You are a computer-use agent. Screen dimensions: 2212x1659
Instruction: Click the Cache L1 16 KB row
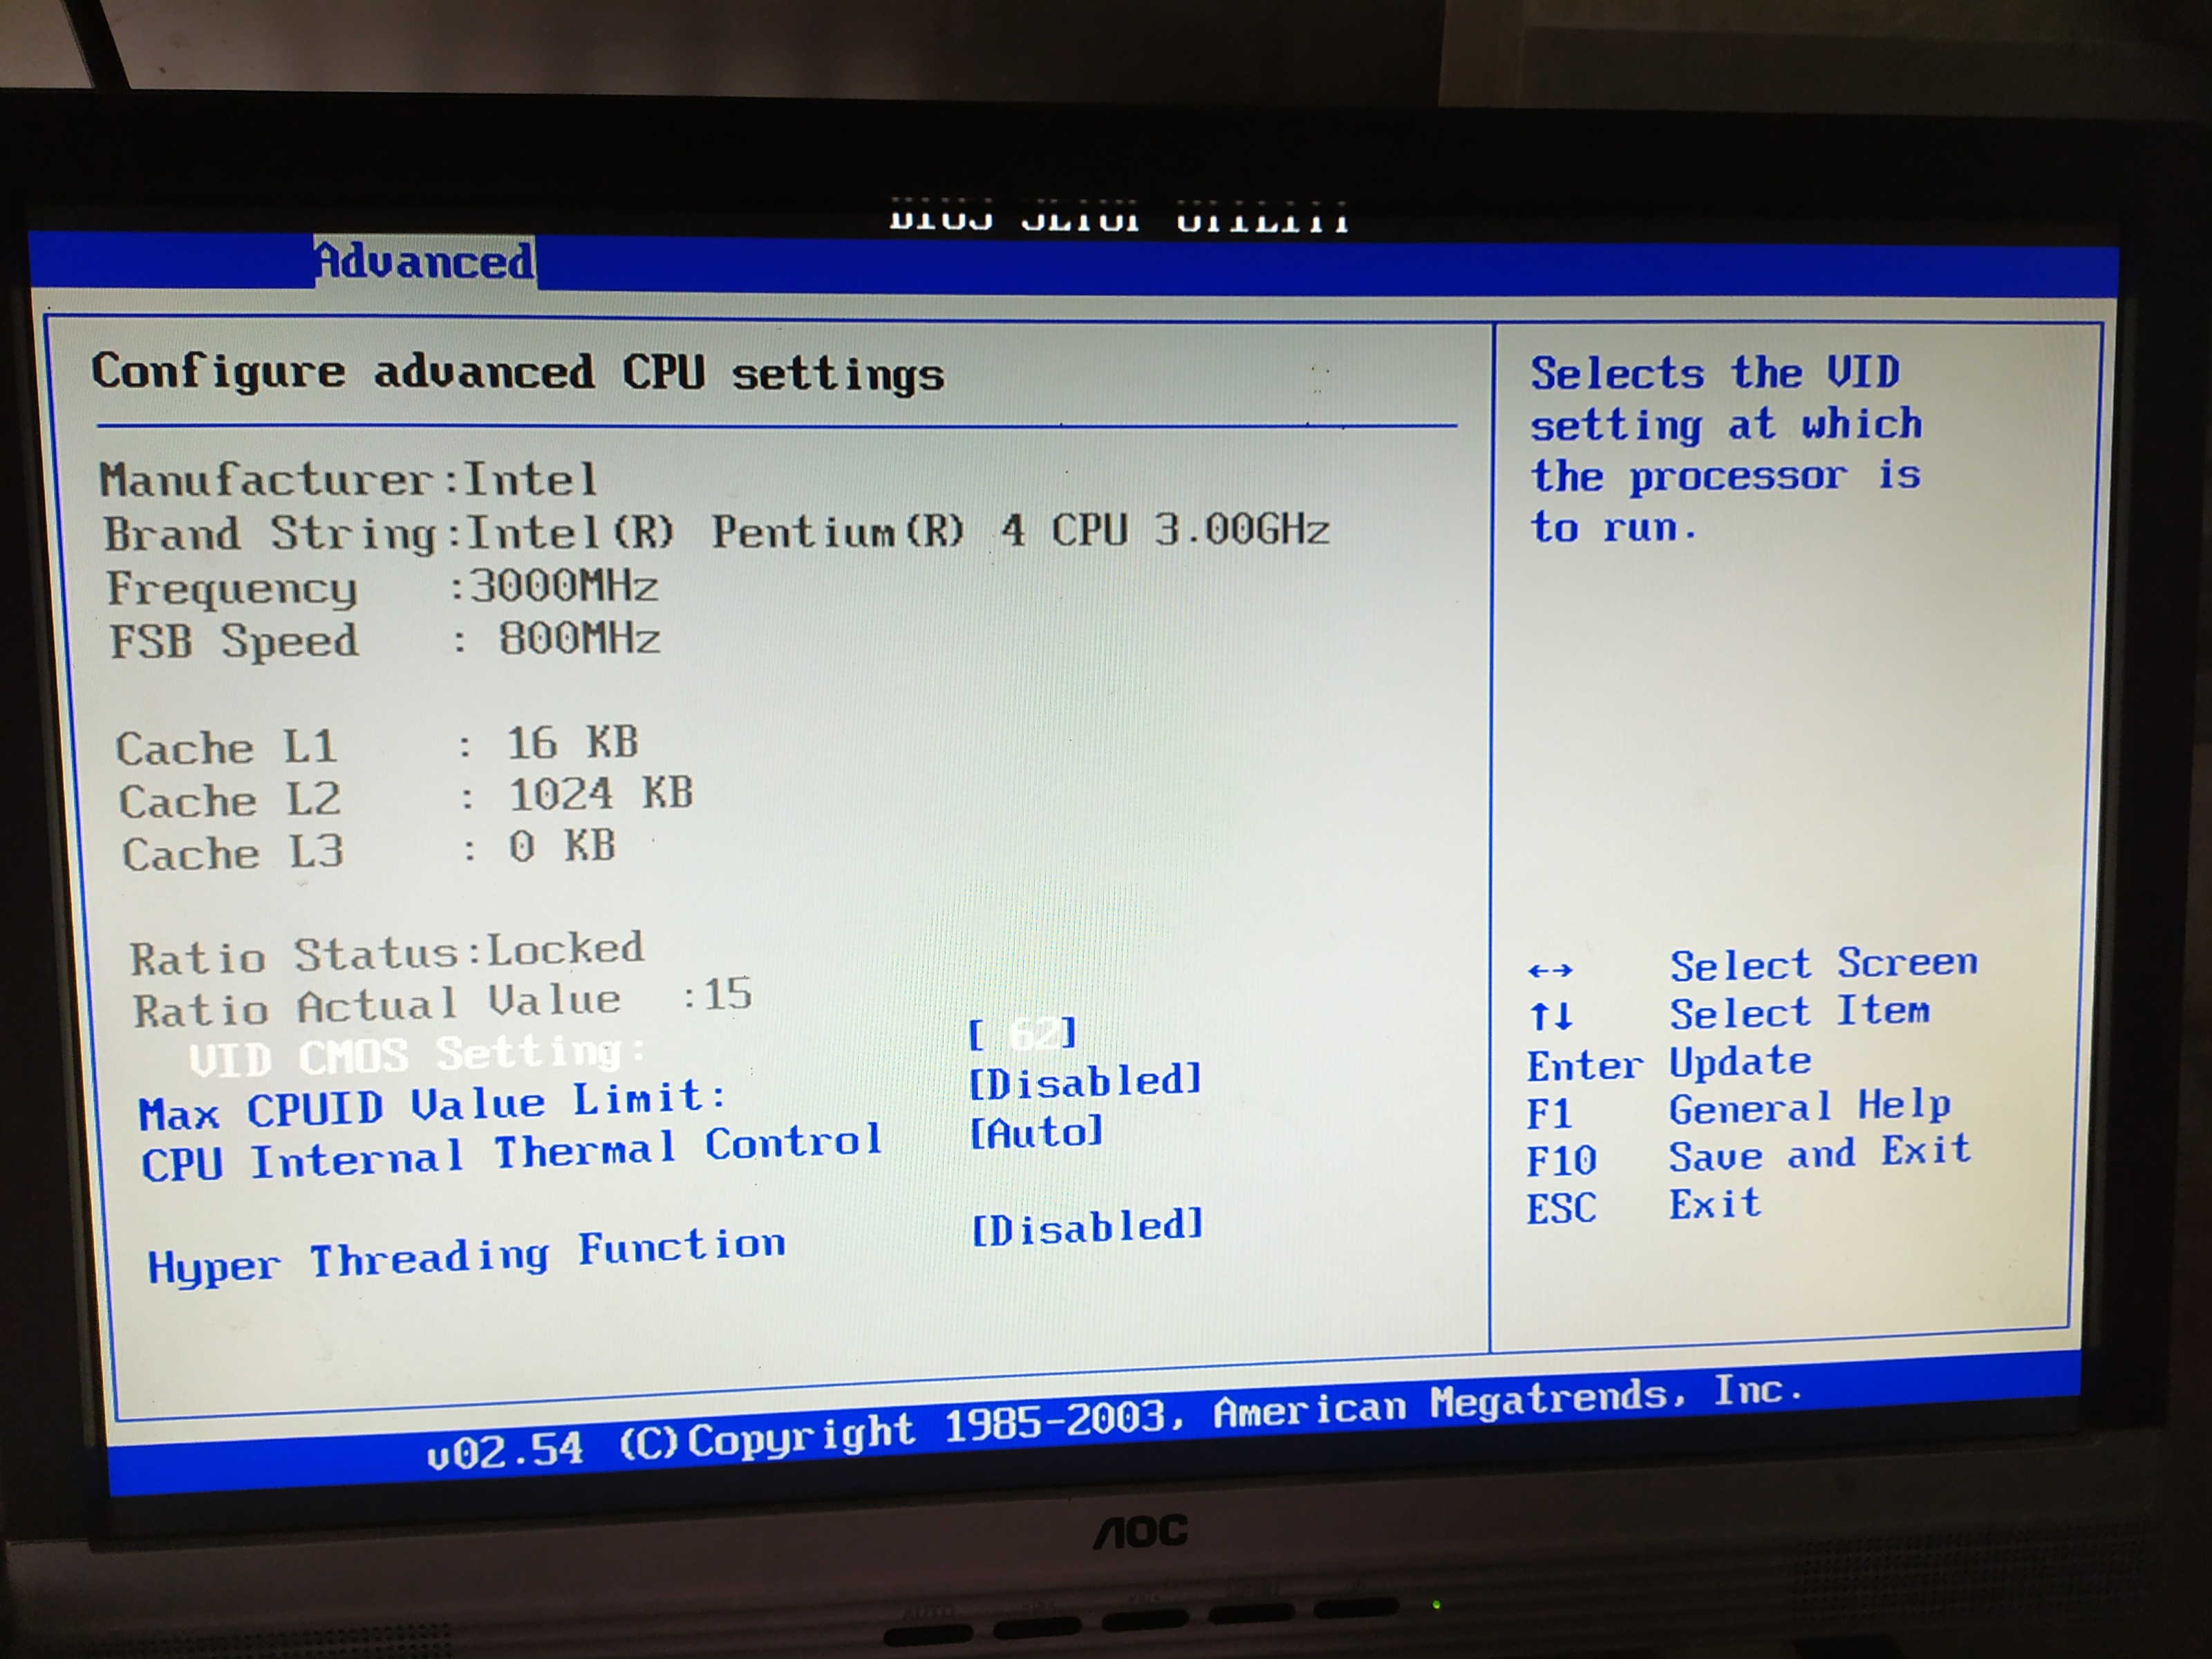tap(377, 745)
